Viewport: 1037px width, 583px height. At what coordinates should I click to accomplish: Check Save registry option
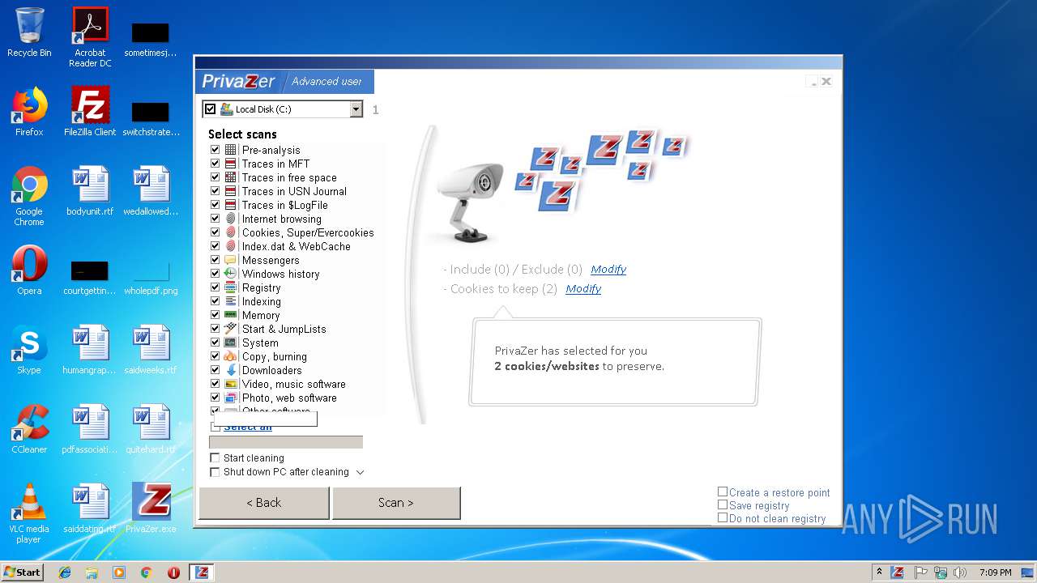click(x=723, y=504)
